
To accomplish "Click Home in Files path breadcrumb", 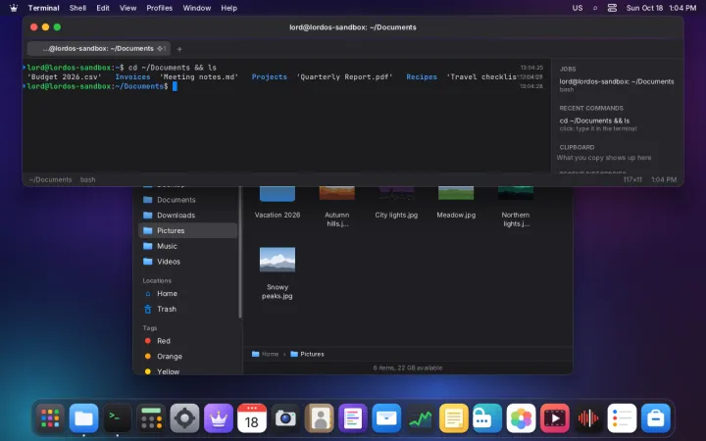I will tap(265, 354).
